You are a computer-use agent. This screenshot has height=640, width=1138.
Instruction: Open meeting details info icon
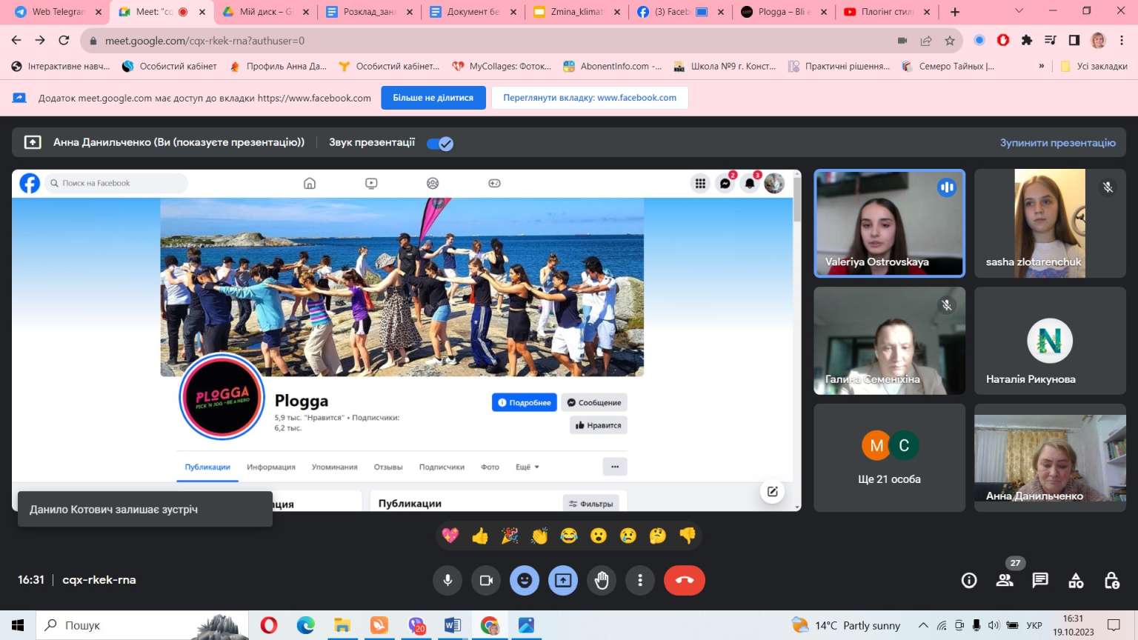[969, 581]
